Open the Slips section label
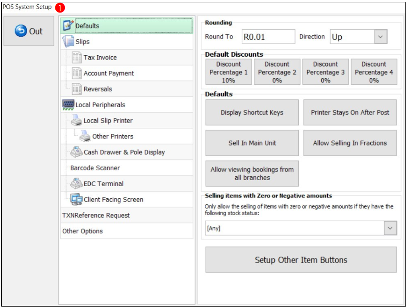This screenshot has height=308, width=407. point(83,42)
